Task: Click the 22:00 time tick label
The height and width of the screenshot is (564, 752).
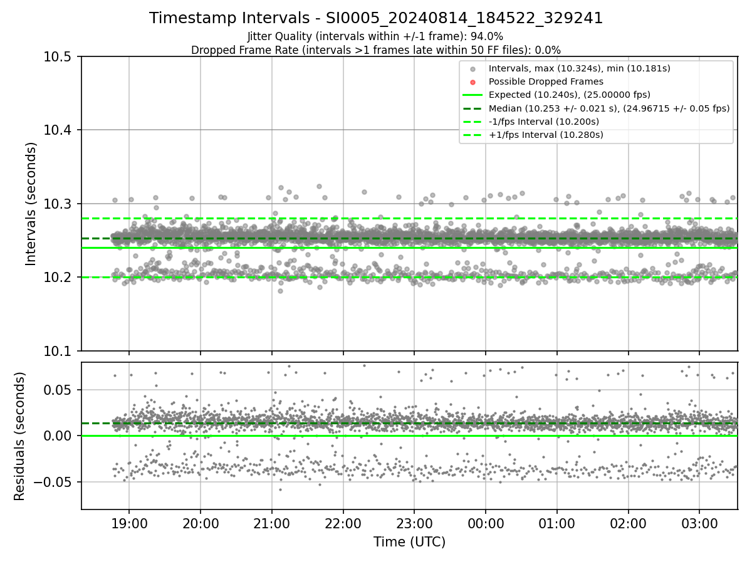Action: 343,523
